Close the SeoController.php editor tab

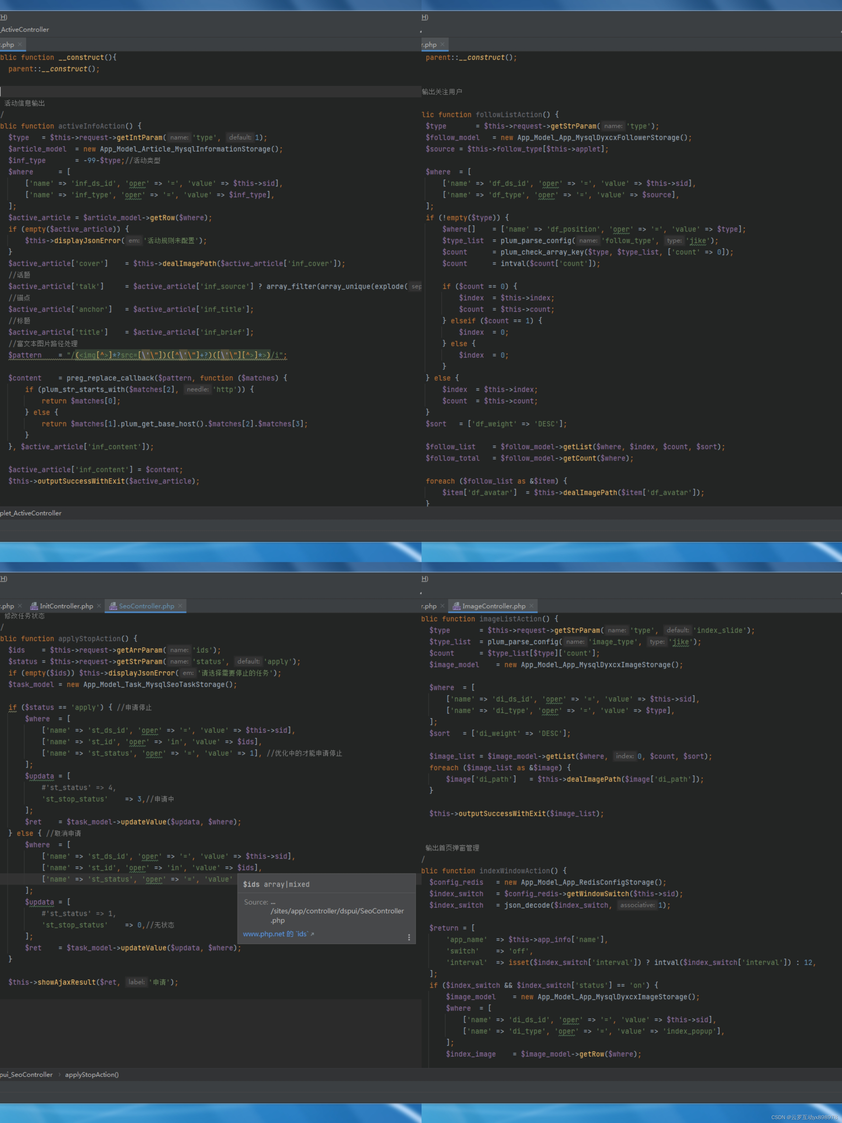tap(180, 606)
